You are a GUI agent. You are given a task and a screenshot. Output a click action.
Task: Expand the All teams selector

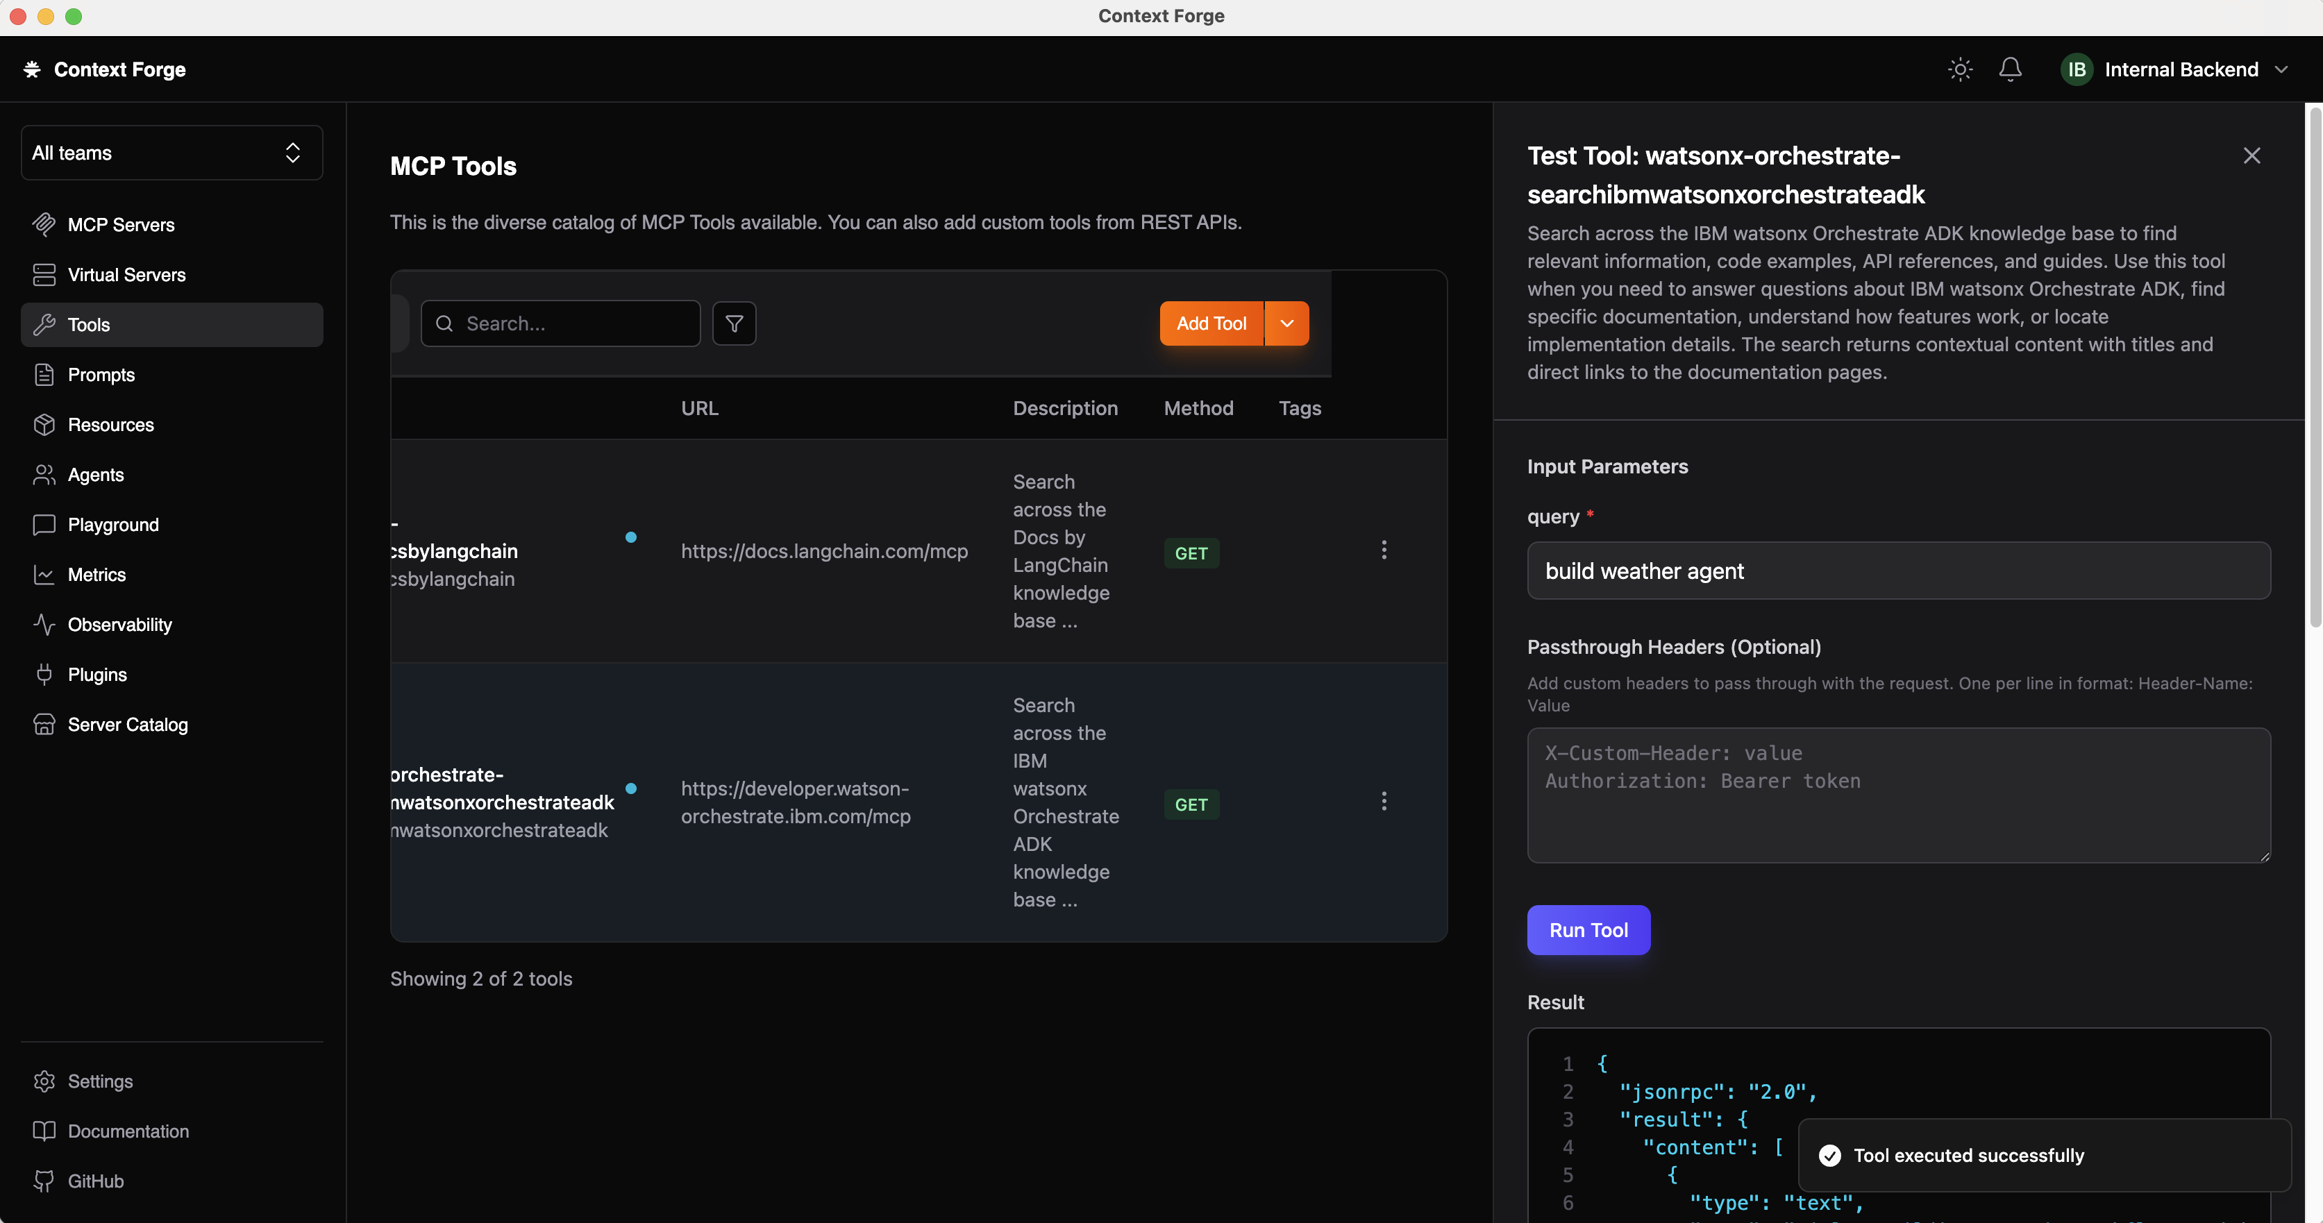pos(171,153)
